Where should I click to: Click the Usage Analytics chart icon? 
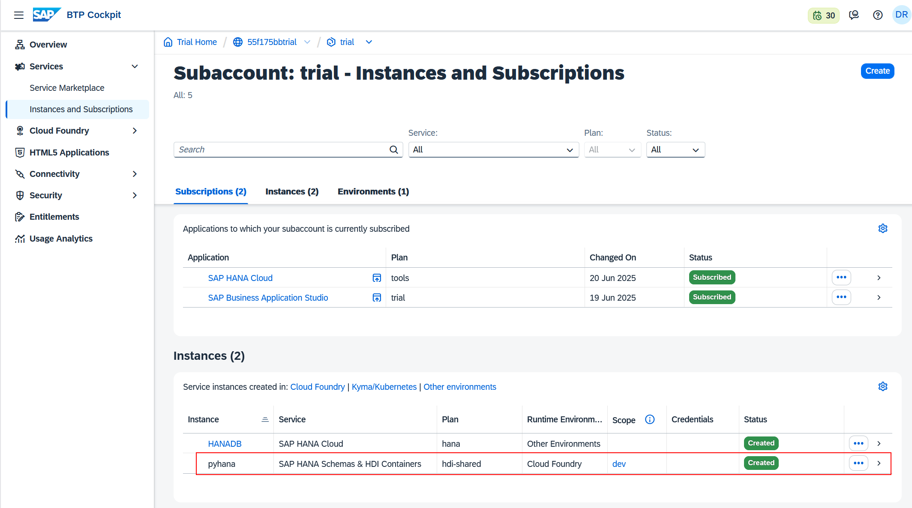click(x=20, y=239)
